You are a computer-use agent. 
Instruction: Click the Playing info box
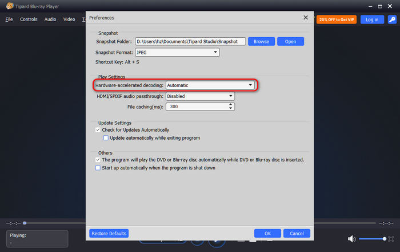[x=37, y=239]
